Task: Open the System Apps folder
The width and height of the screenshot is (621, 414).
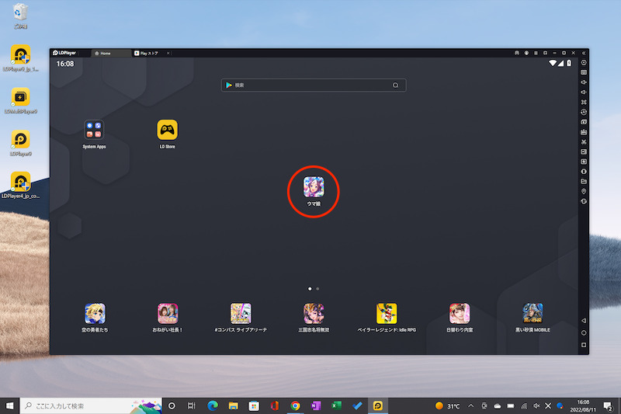Action: pos(95,130)
